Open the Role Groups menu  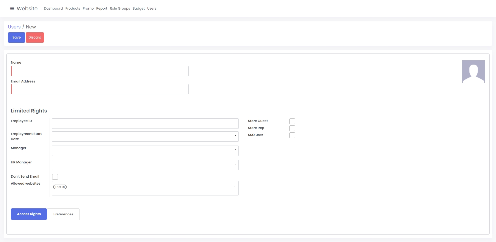pyautogui.click(x=120, y=9)
